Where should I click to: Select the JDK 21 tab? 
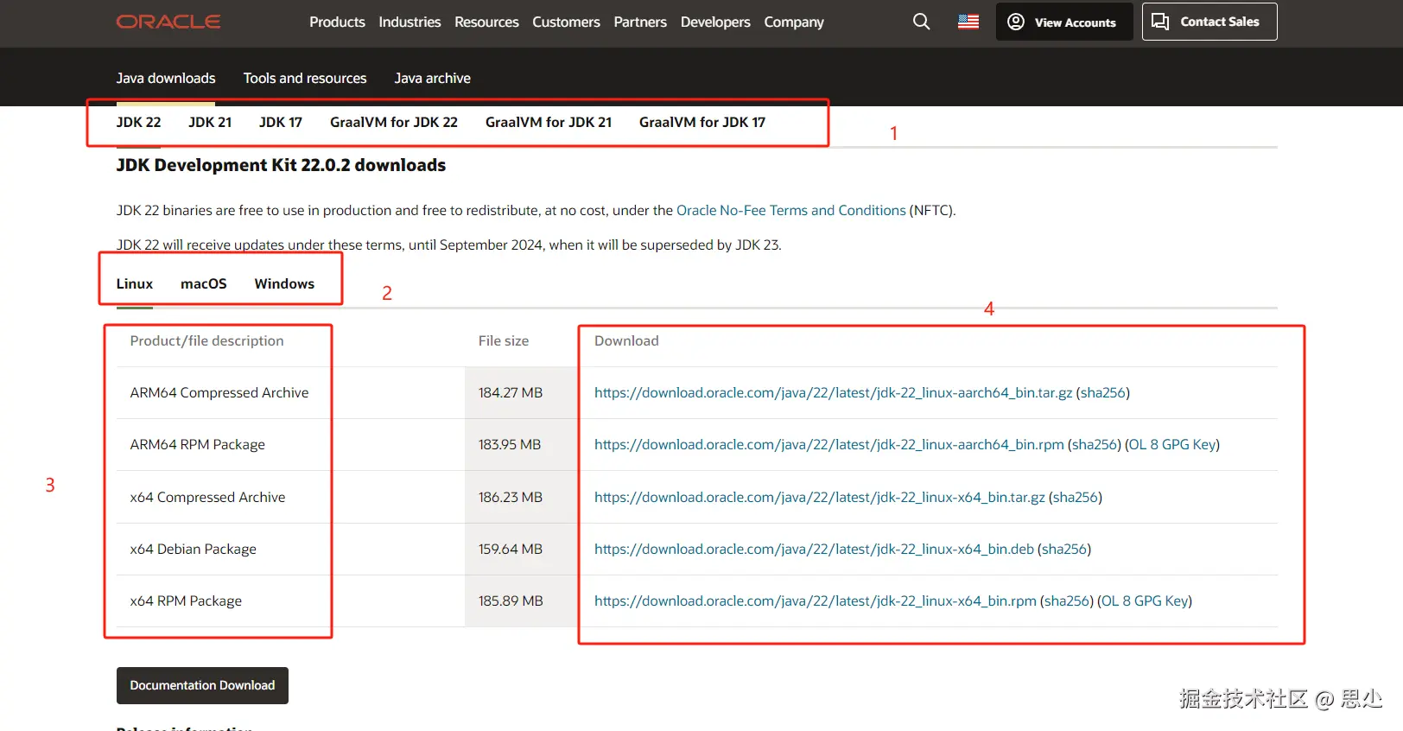point(210,122)
